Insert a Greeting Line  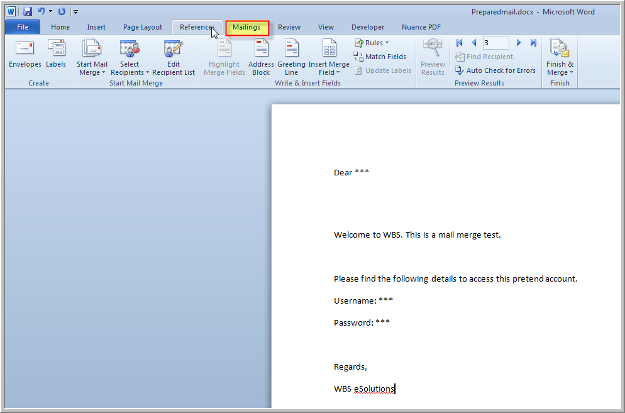tap(291, 57)
